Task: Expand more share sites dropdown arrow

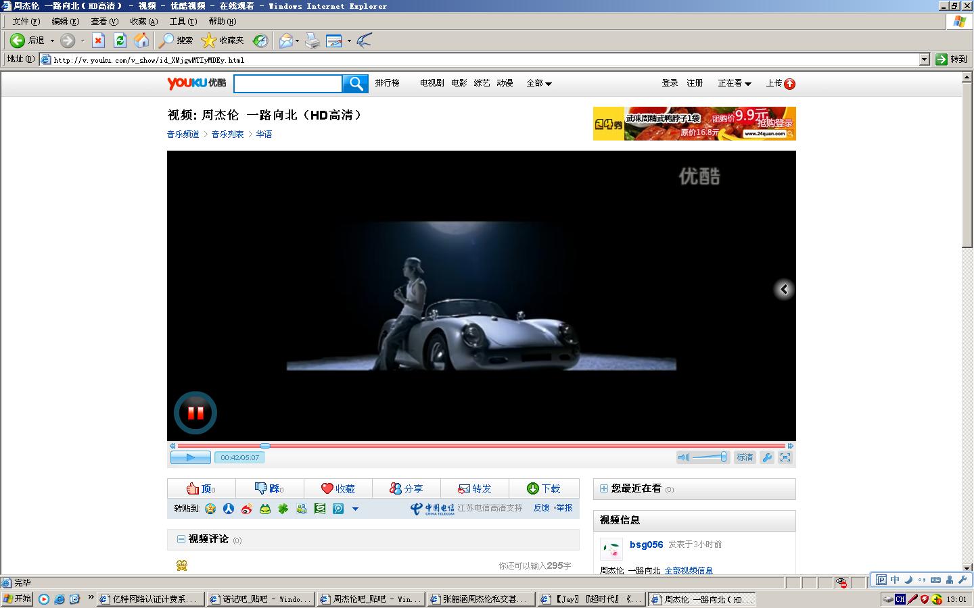Action: (355, 509)
